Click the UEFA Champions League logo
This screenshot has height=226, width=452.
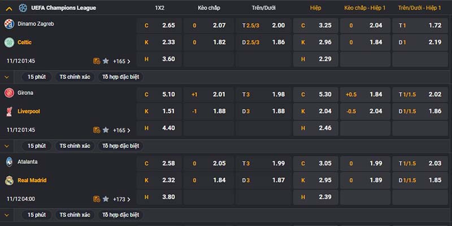[23, 8]
